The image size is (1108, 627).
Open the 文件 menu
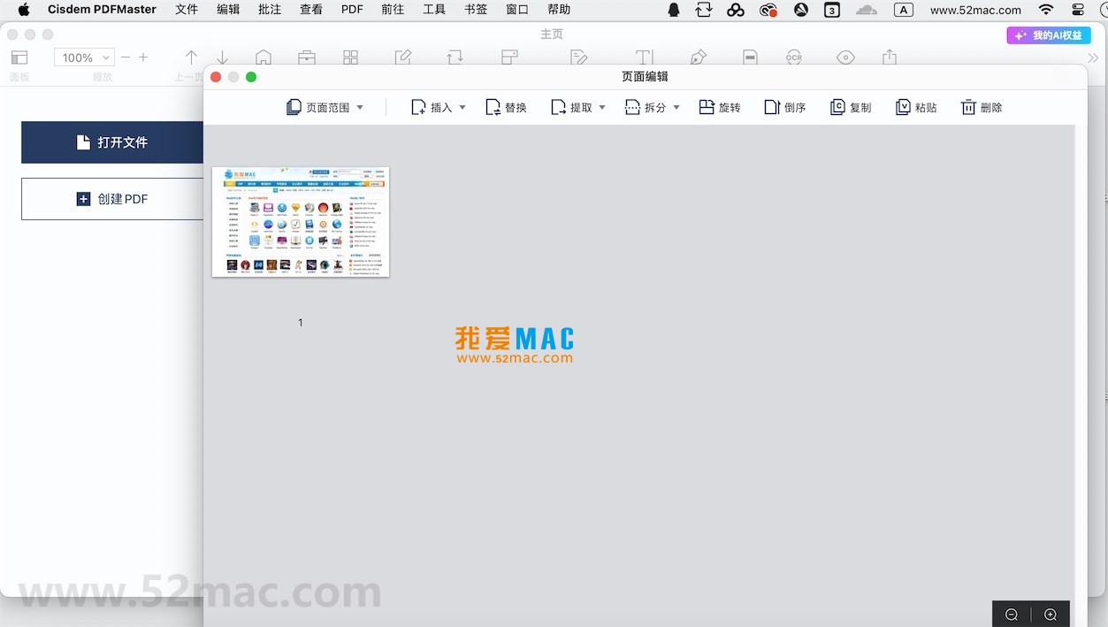tap(187, 10)
